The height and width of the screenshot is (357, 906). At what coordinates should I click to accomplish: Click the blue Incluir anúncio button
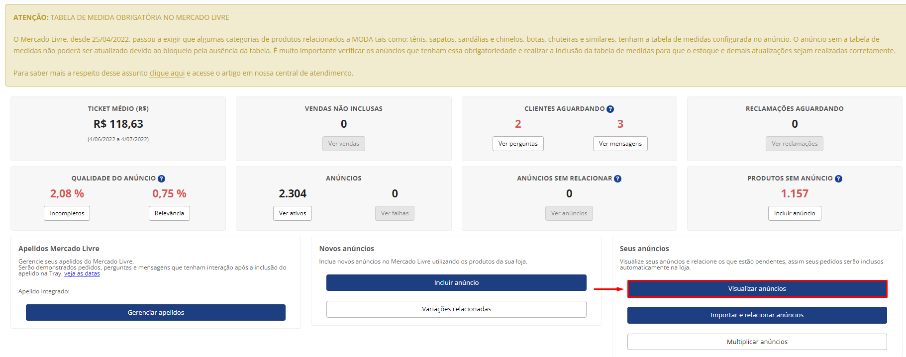[x=456, y=282]
